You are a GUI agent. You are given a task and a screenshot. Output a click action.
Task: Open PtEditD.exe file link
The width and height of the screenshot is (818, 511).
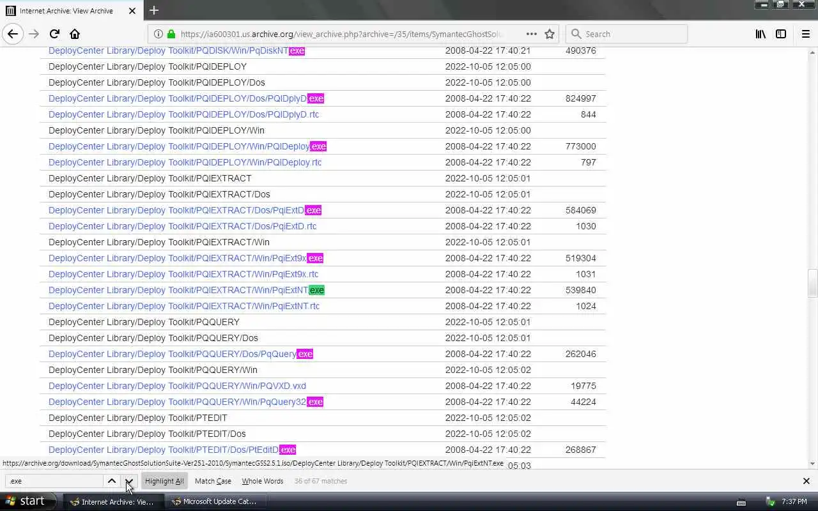click(172, 450)
